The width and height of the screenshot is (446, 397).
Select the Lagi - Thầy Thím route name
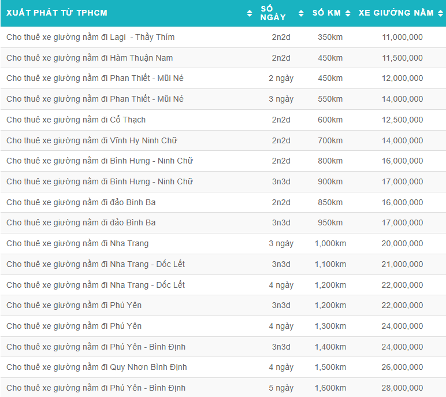pos(91,38)
